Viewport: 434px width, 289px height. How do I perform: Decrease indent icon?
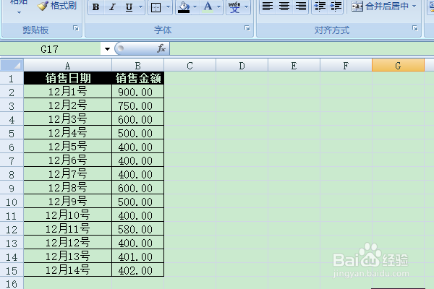[320, 7]
